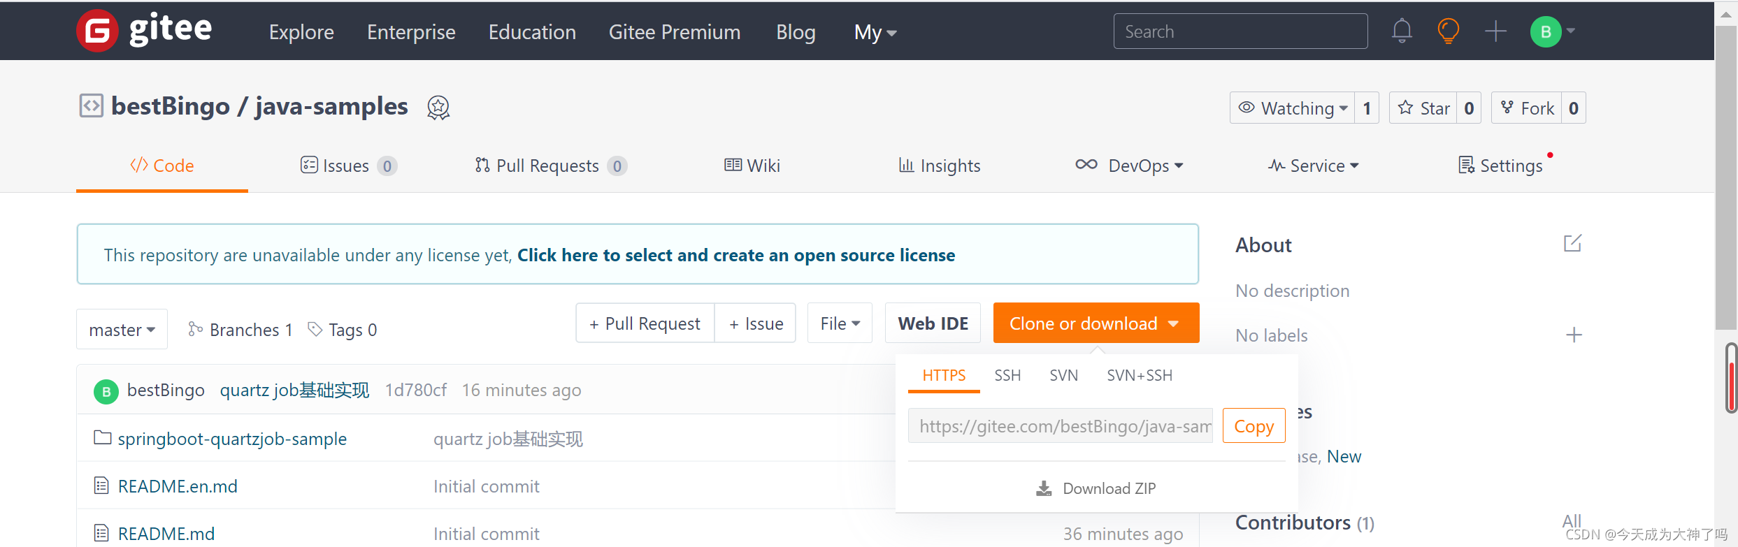The width and height of the screenshot is (1738, 547).
Task: Select the SSH clone tab
Action: click(1007, 376)
